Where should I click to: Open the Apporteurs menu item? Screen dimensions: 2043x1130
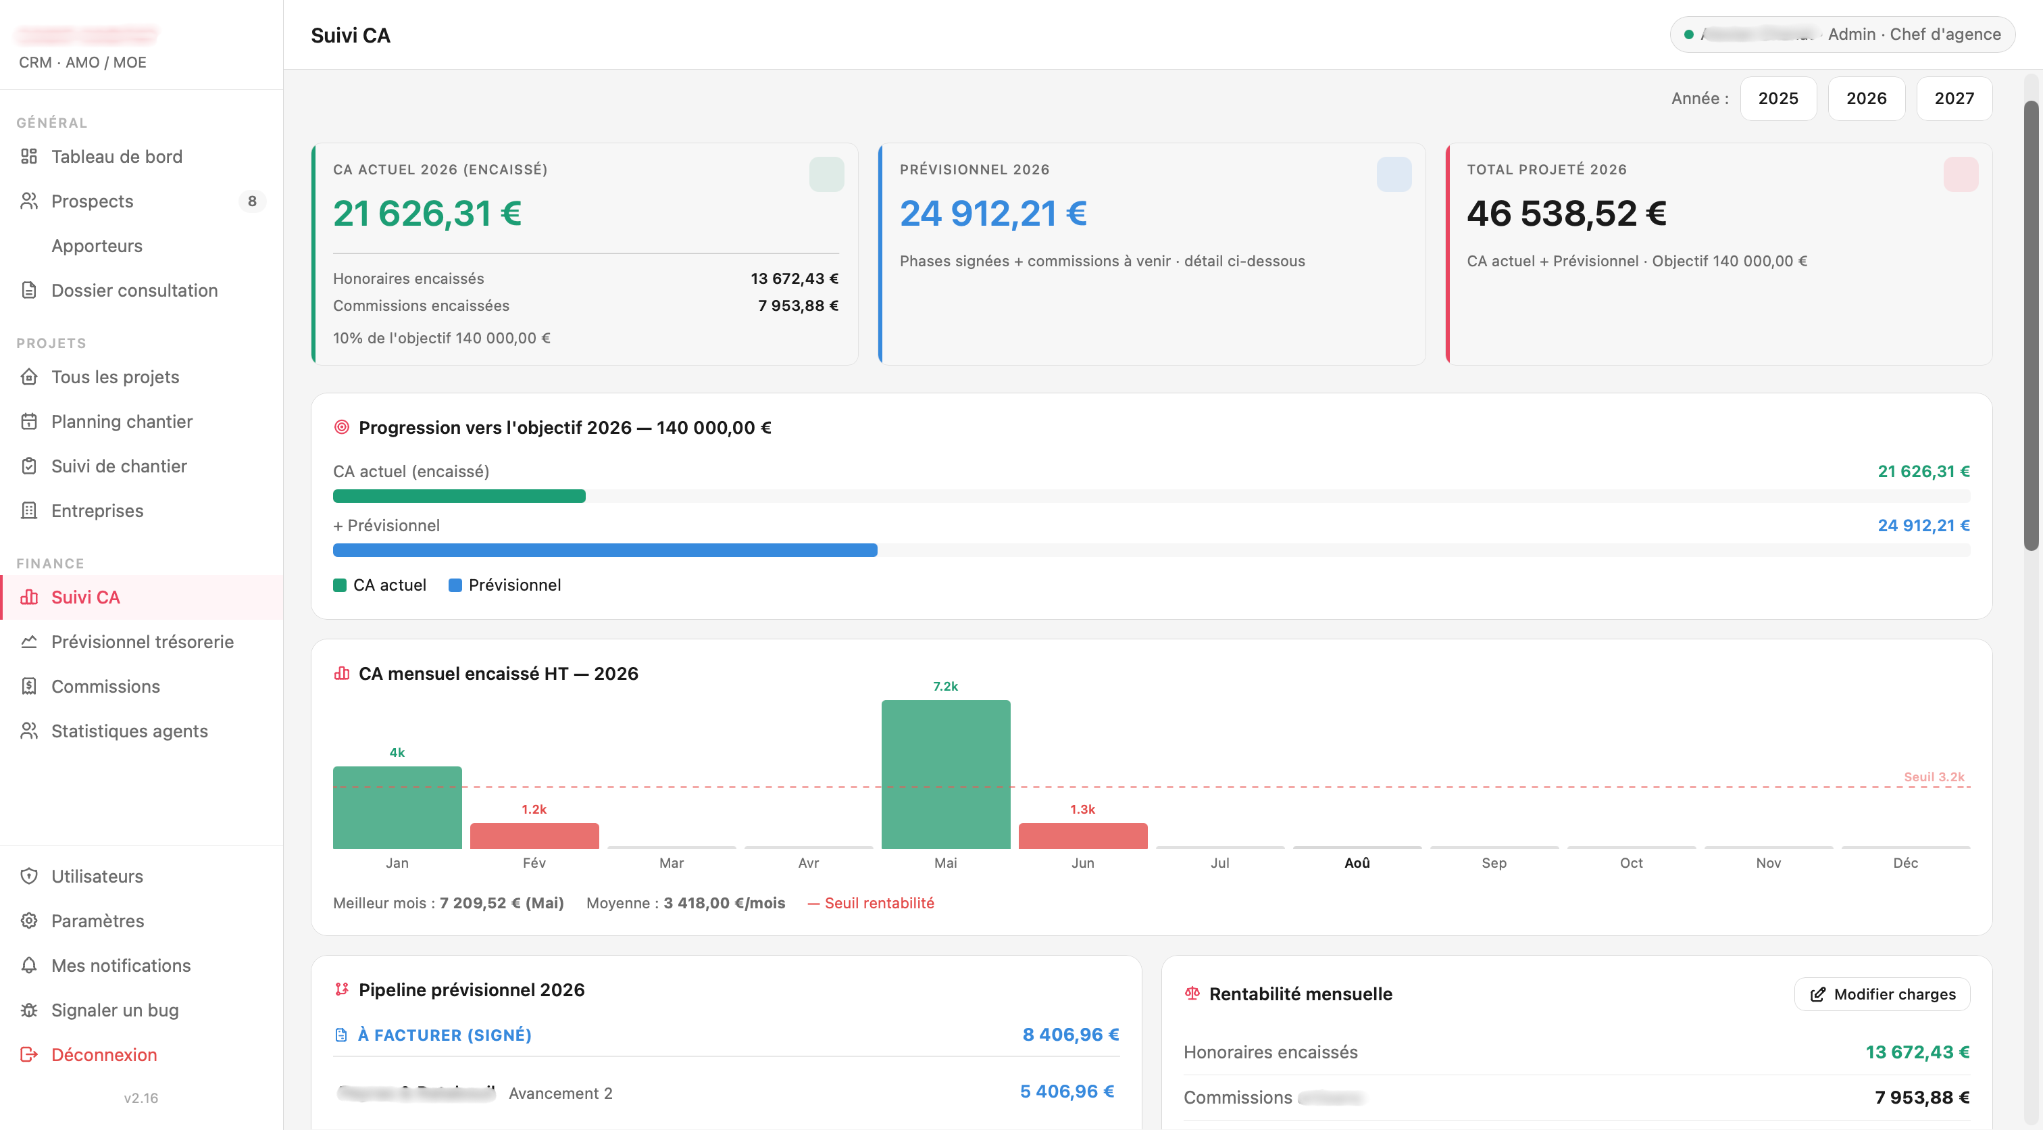point(97,246)
